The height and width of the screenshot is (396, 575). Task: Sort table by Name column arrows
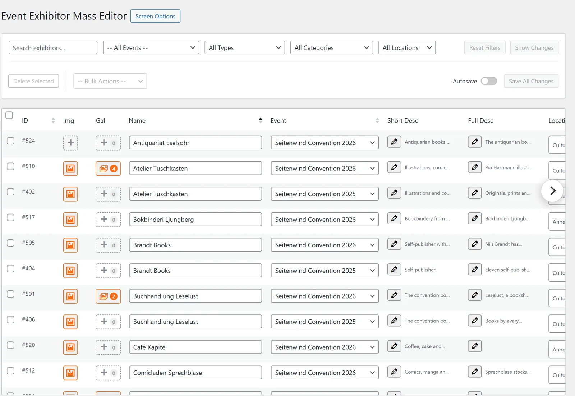click(x=261, y=120)
